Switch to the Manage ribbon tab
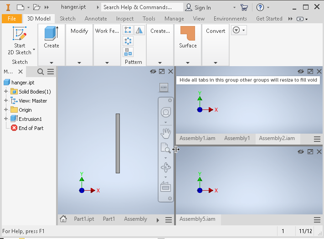This screenshot has height=239, width=324. click(174, 19)
